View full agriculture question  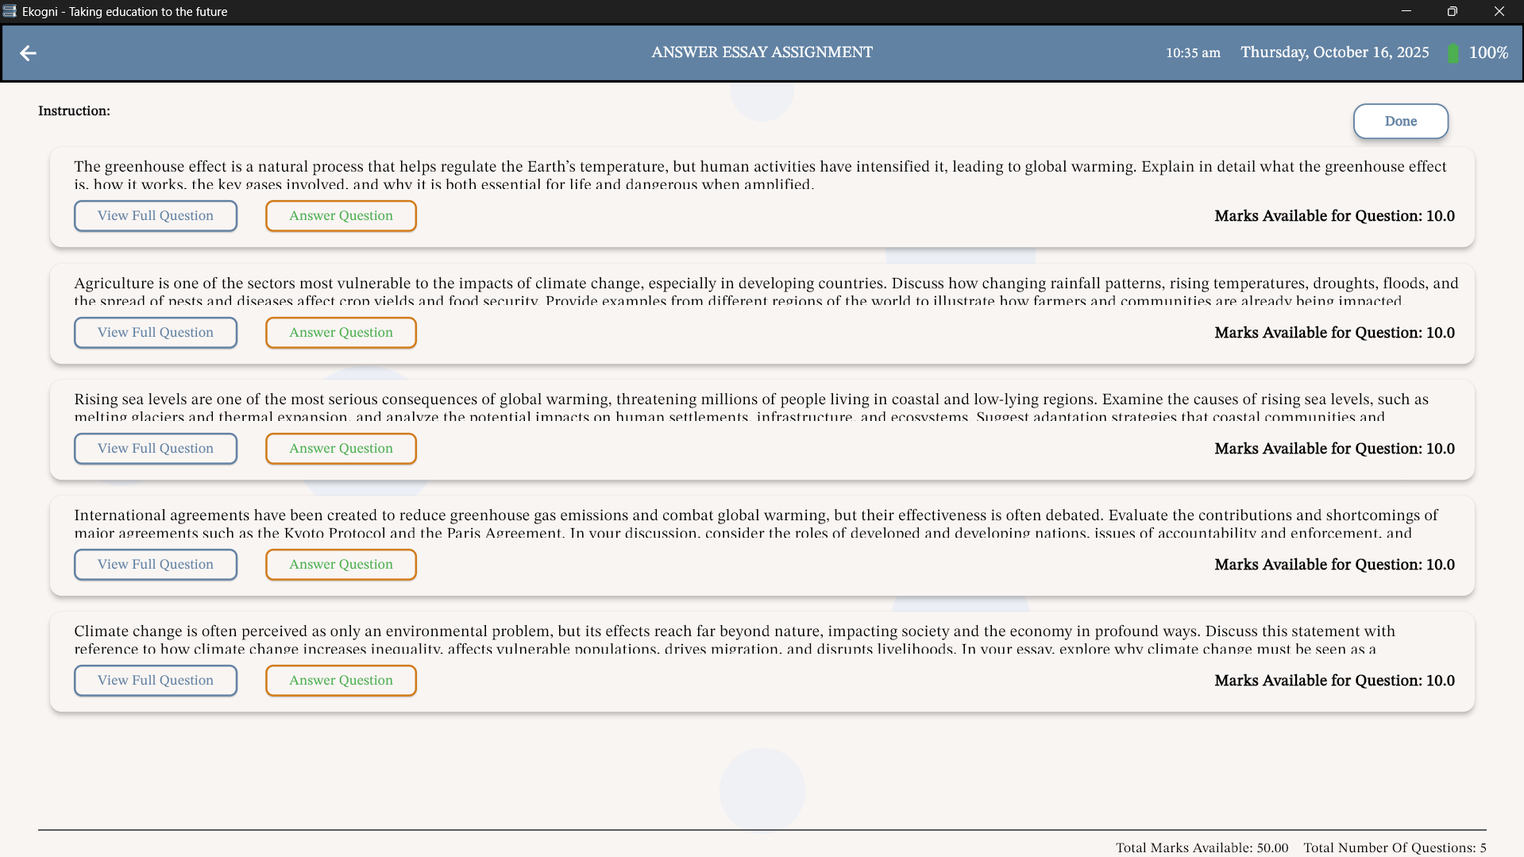click(x=156, y=333)
